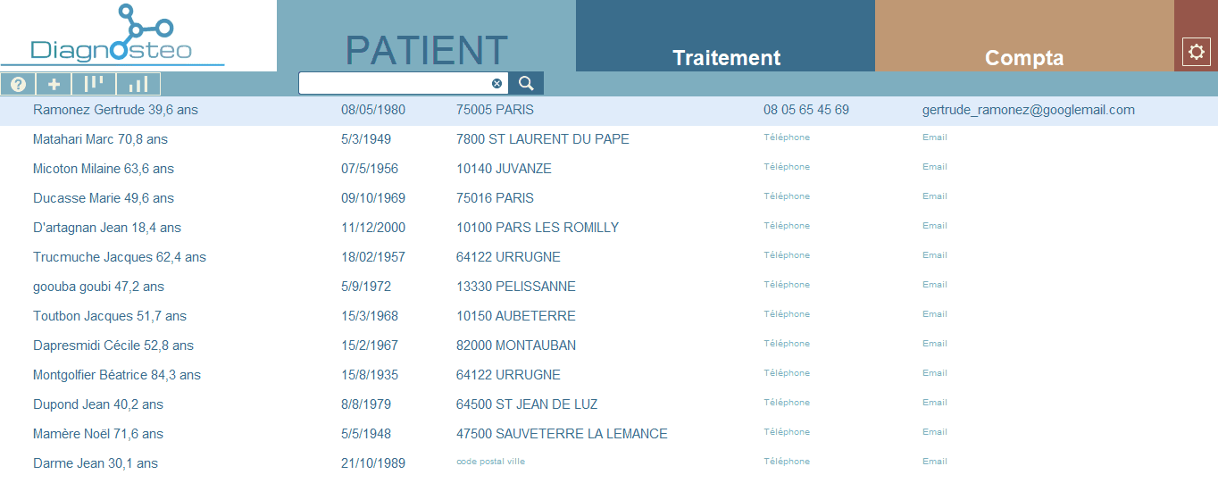Add a new patient with plus icon
The width and height of the screenshot is (1218, 483).
pyautogui.click(x=54, y=84)
